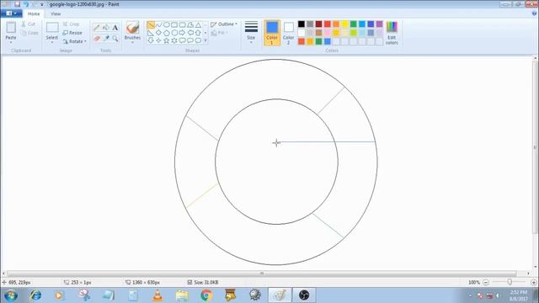The image size is (539, 303).
Task: Select the Color picker eyedropper tool
Action: pyautogui.click(x=106, y=39)
